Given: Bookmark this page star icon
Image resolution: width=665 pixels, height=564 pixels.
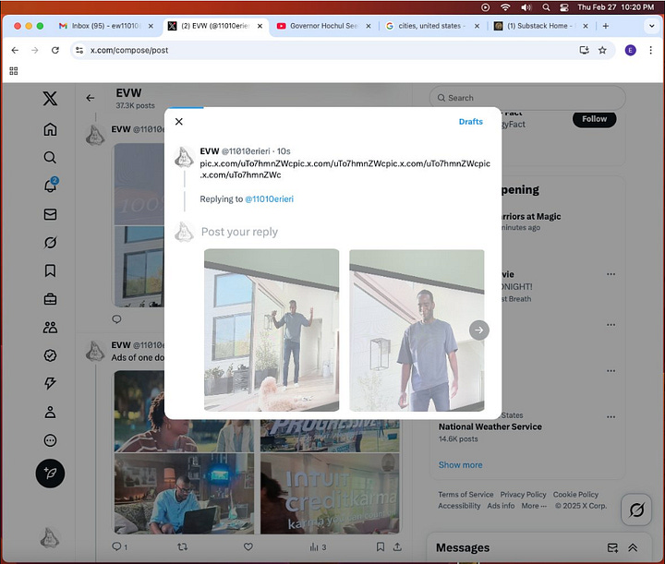Looking at the screenshot, I should coord(602,51).
